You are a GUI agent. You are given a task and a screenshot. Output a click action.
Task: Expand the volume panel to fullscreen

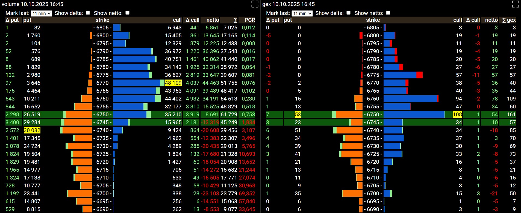(x=255, y=4)
